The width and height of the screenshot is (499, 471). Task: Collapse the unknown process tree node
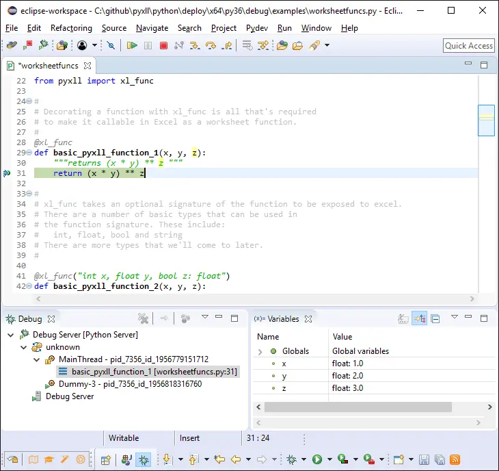(24, 347)
